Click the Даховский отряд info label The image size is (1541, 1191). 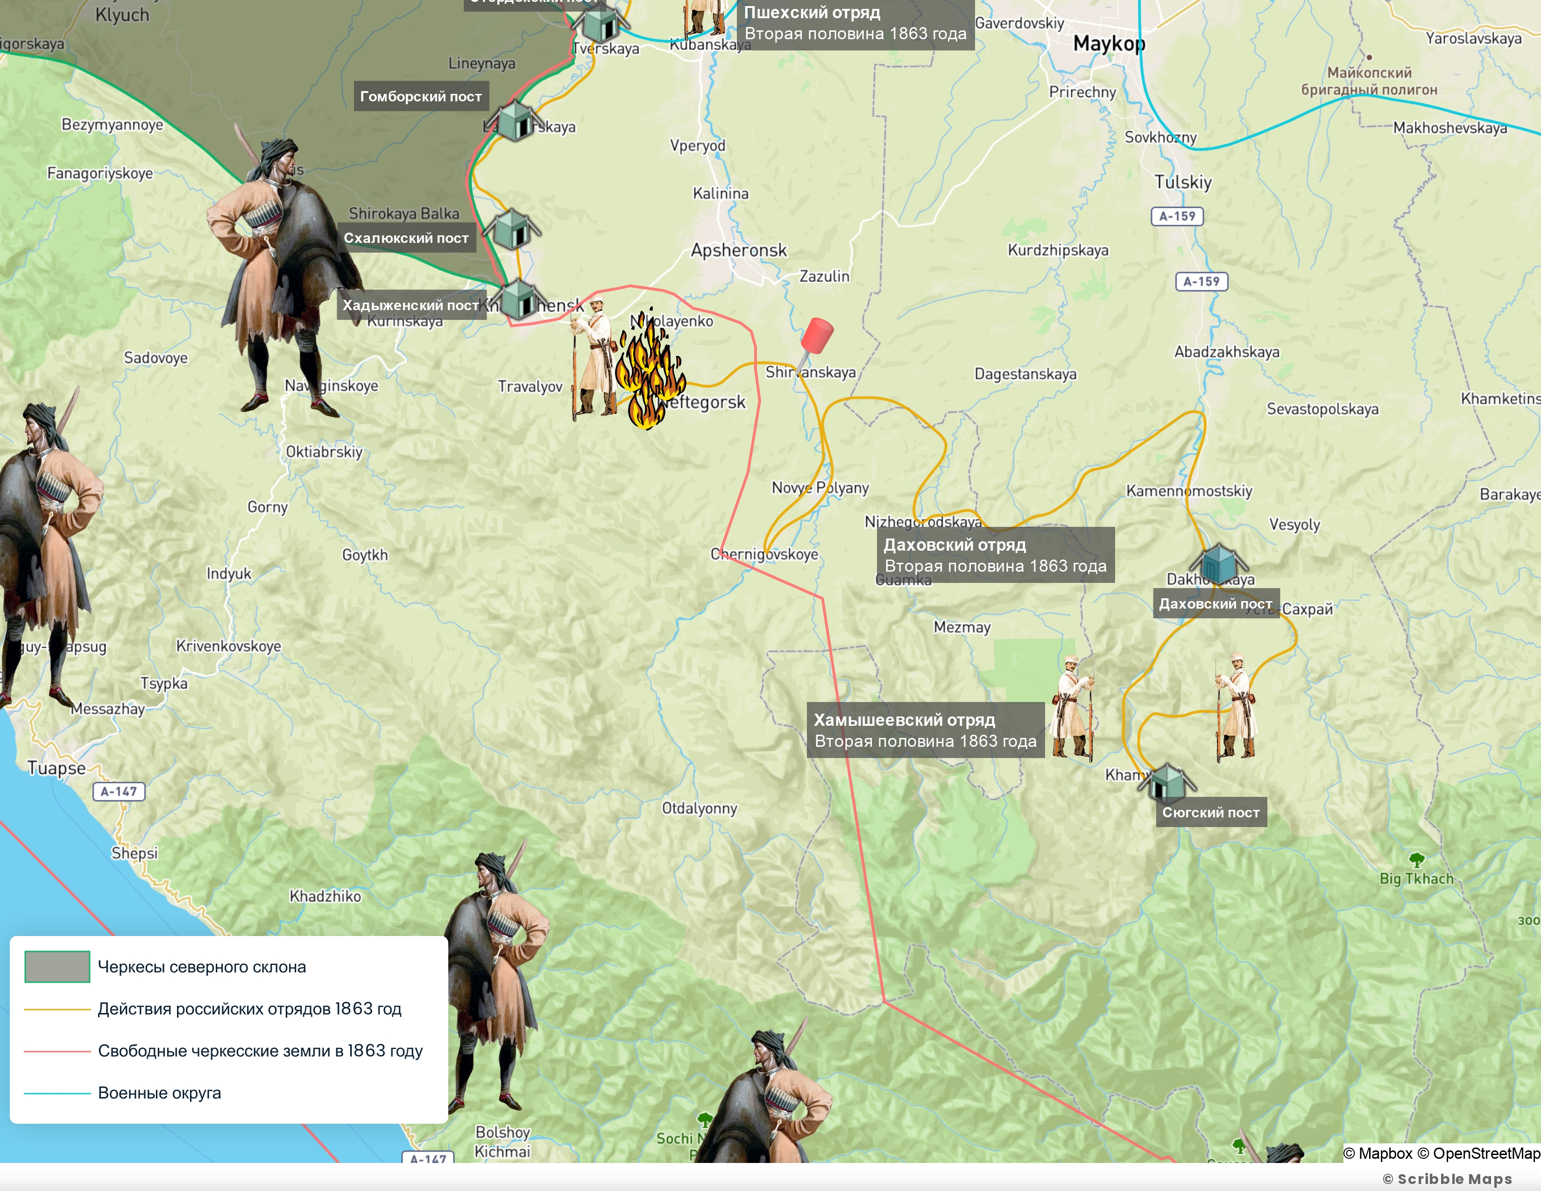click(x=995, y=554)
